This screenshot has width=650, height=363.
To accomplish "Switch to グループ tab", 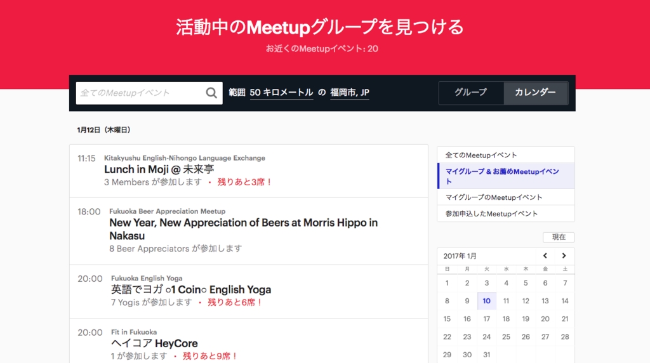I will click(x=471, y=93).
